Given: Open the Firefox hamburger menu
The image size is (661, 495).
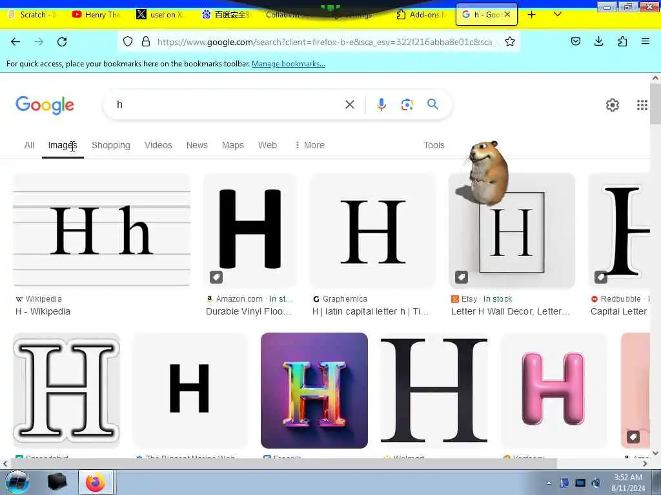Looking at the screenshot, I should (x=646, y=41).
